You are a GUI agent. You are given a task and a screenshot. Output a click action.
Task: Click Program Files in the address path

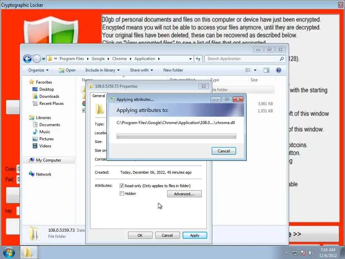pos(72,59)
